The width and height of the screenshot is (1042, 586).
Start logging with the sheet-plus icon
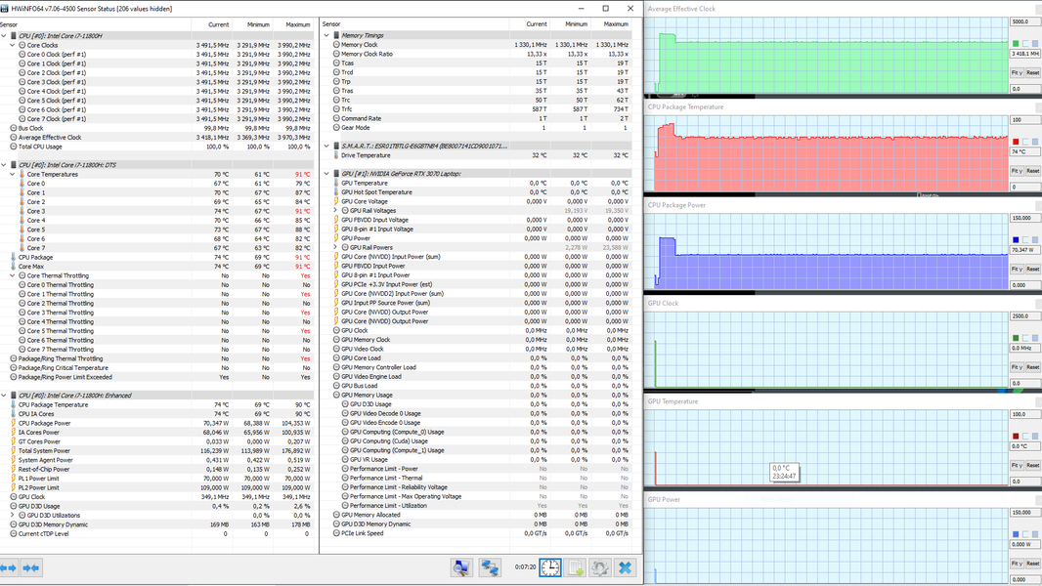[576, 567]
